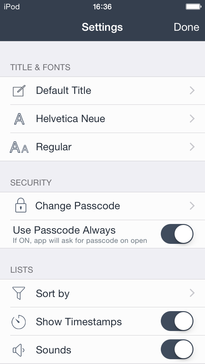Tap the padlock icon
The image size is (205, 364).
click(20, 205)
